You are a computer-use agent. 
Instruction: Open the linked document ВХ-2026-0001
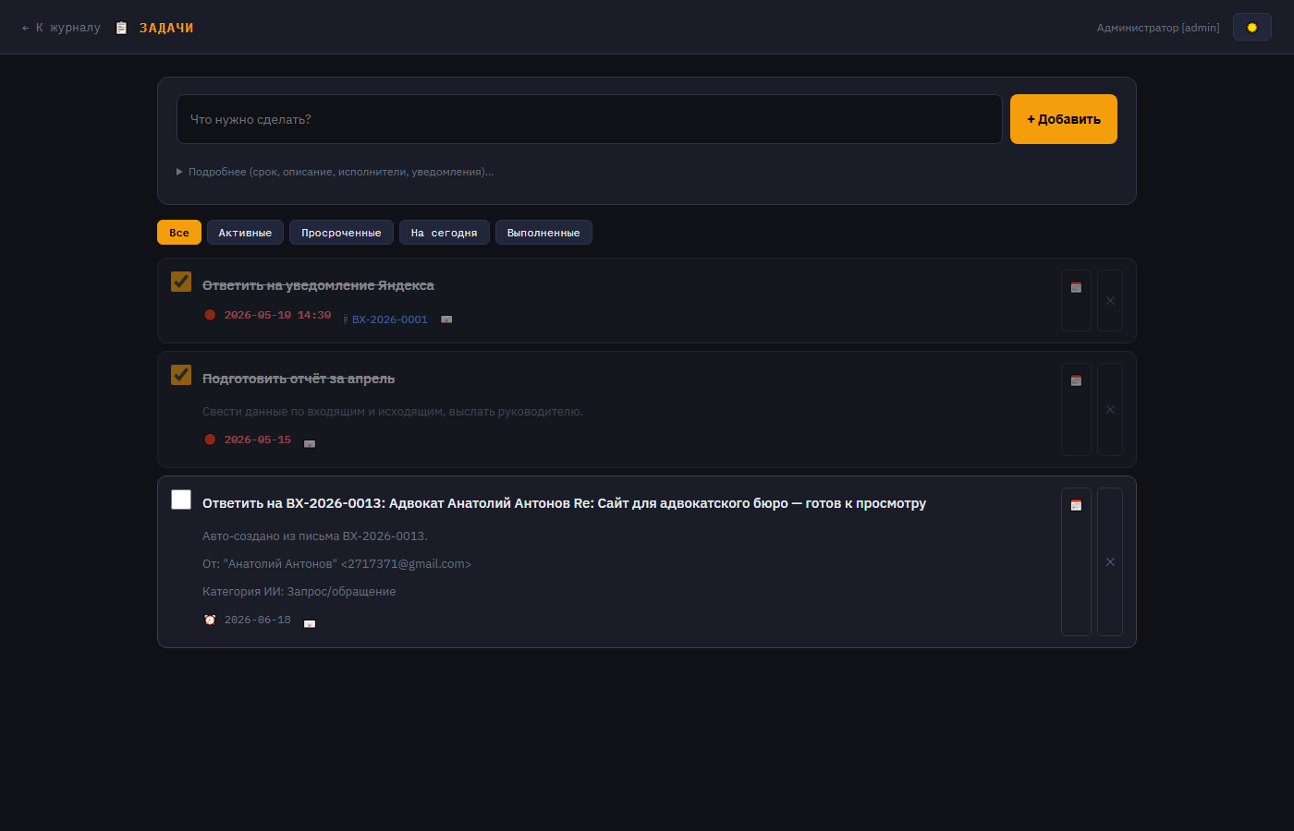389,319
